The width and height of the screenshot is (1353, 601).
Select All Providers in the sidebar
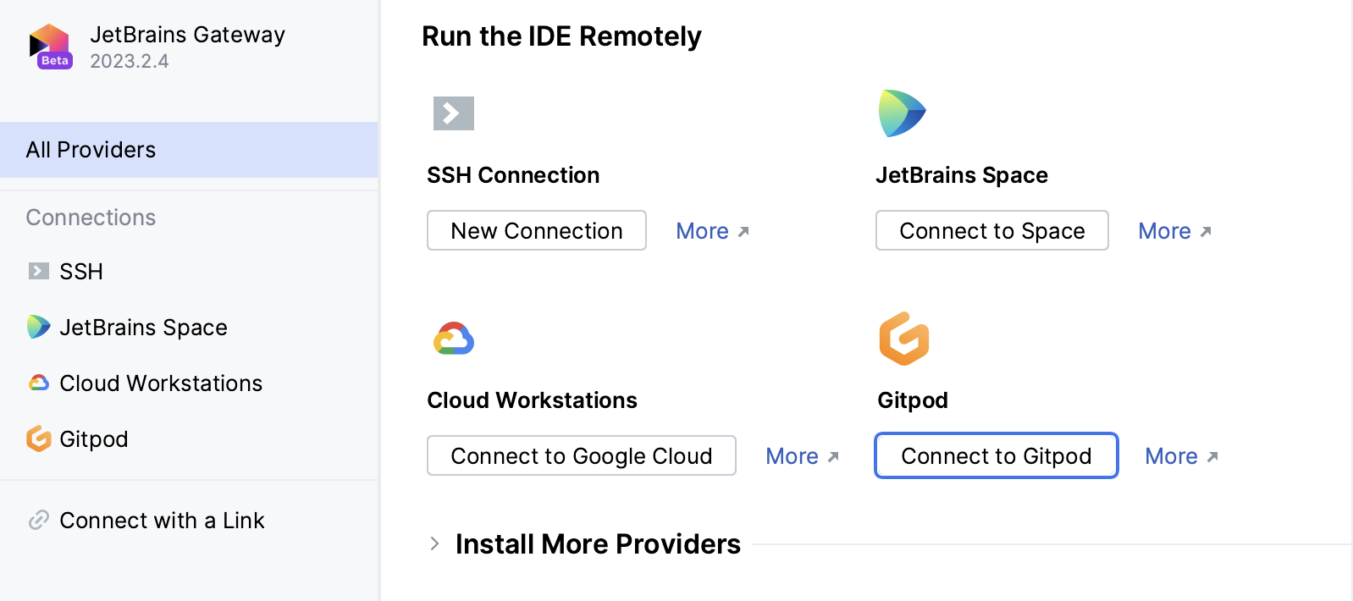90,150
